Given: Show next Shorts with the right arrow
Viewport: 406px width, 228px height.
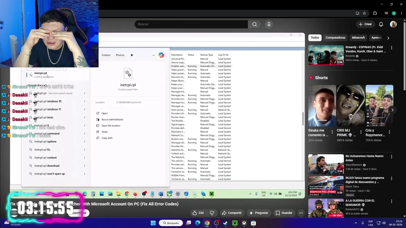Looking at the screenshot, I should pyautogui.click(x=392, y=110).
